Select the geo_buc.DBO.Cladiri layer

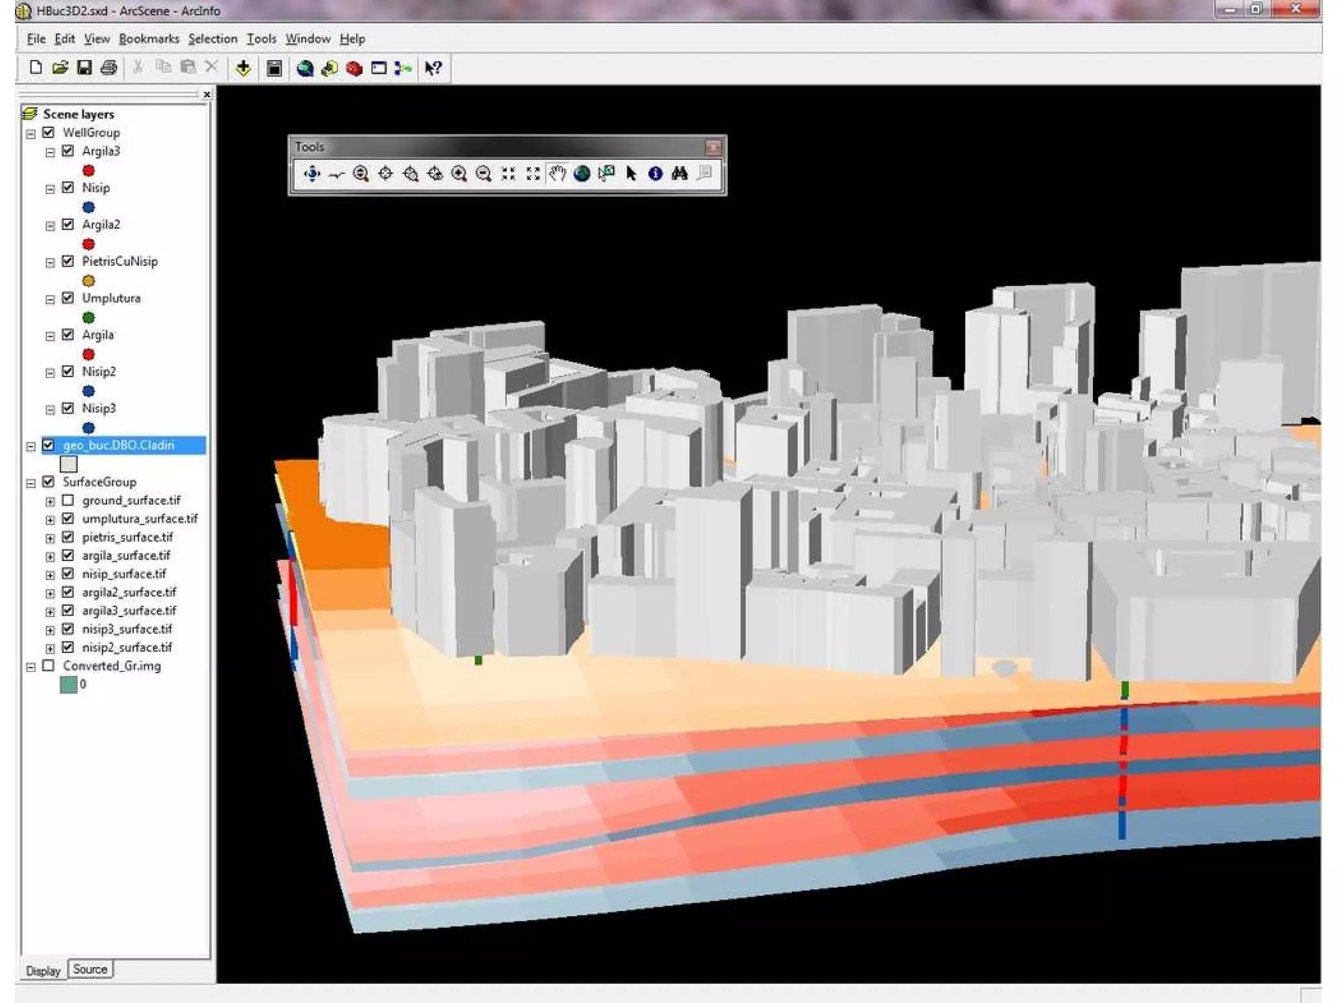(x=119, y=445)
